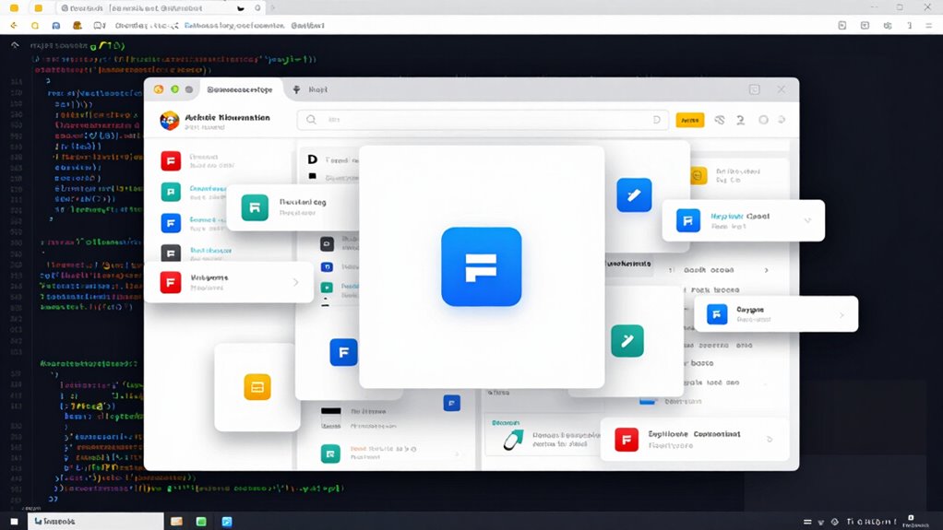Image resolution: width=943 pixels, height=530 pixels.
Task: Click the arrow at the right of the bottom-right card
Action: pos(770,440)
